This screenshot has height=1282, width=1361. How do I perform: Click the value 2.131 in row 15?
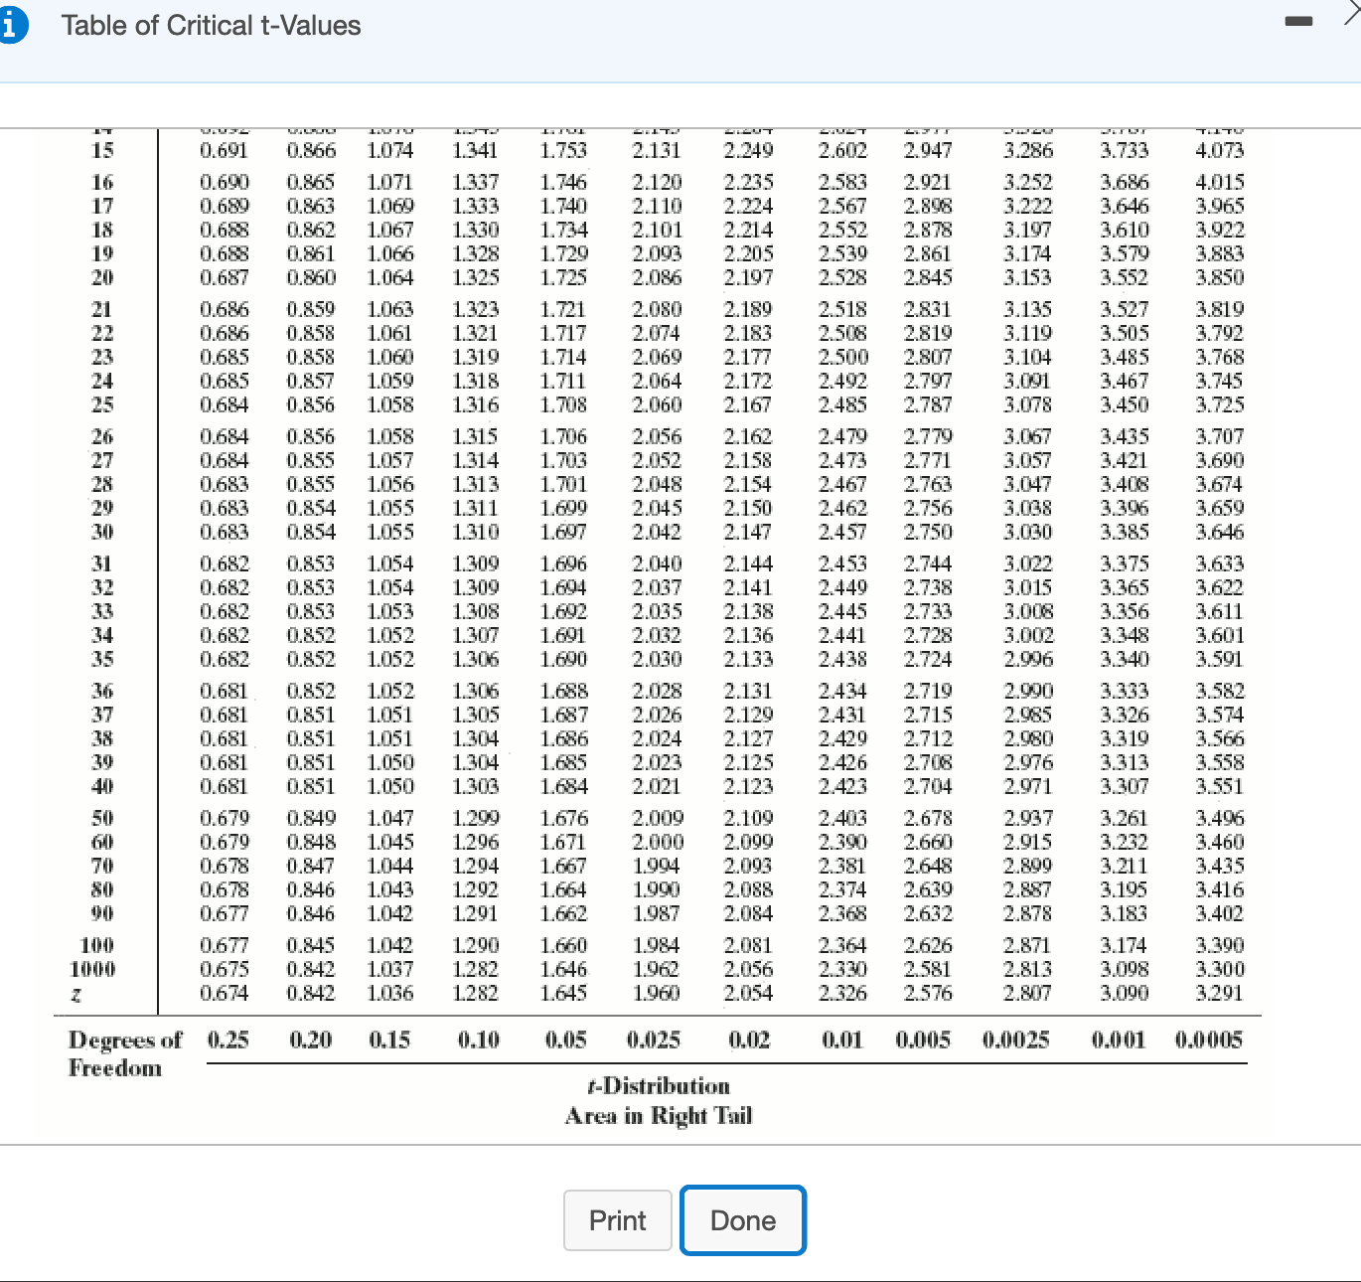pyautogui.click(x=660, y=150)
